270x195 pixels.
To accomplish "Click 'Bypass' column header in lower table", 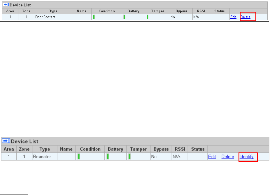I will [x=161, y=149].
